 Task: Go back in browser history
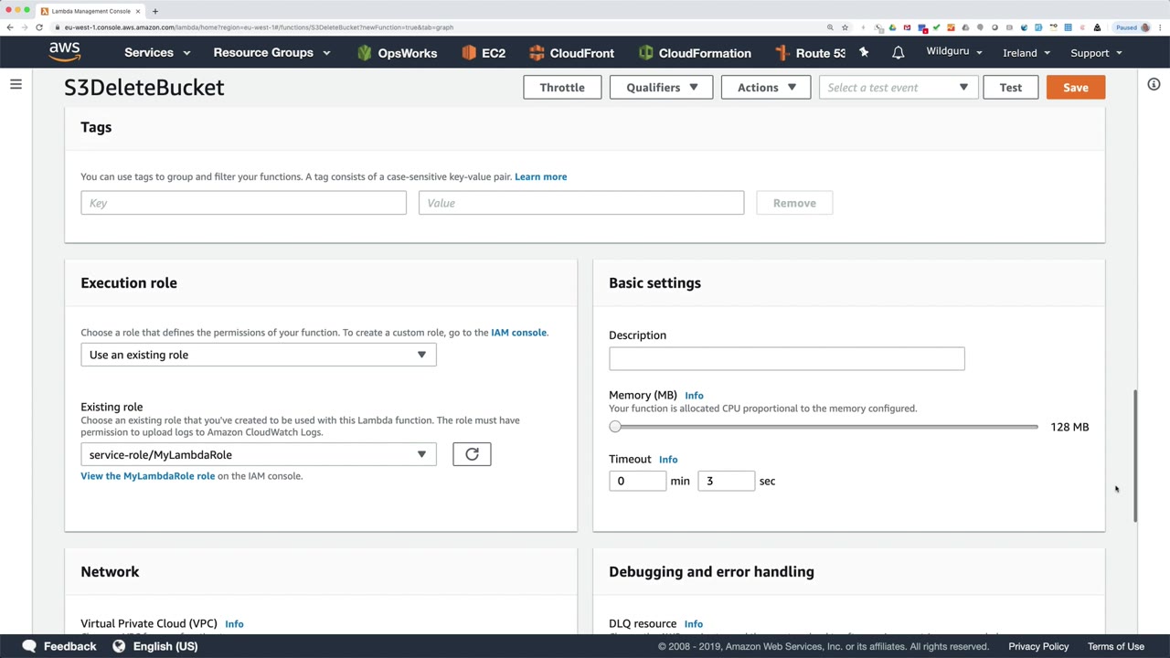click(10, 27)
